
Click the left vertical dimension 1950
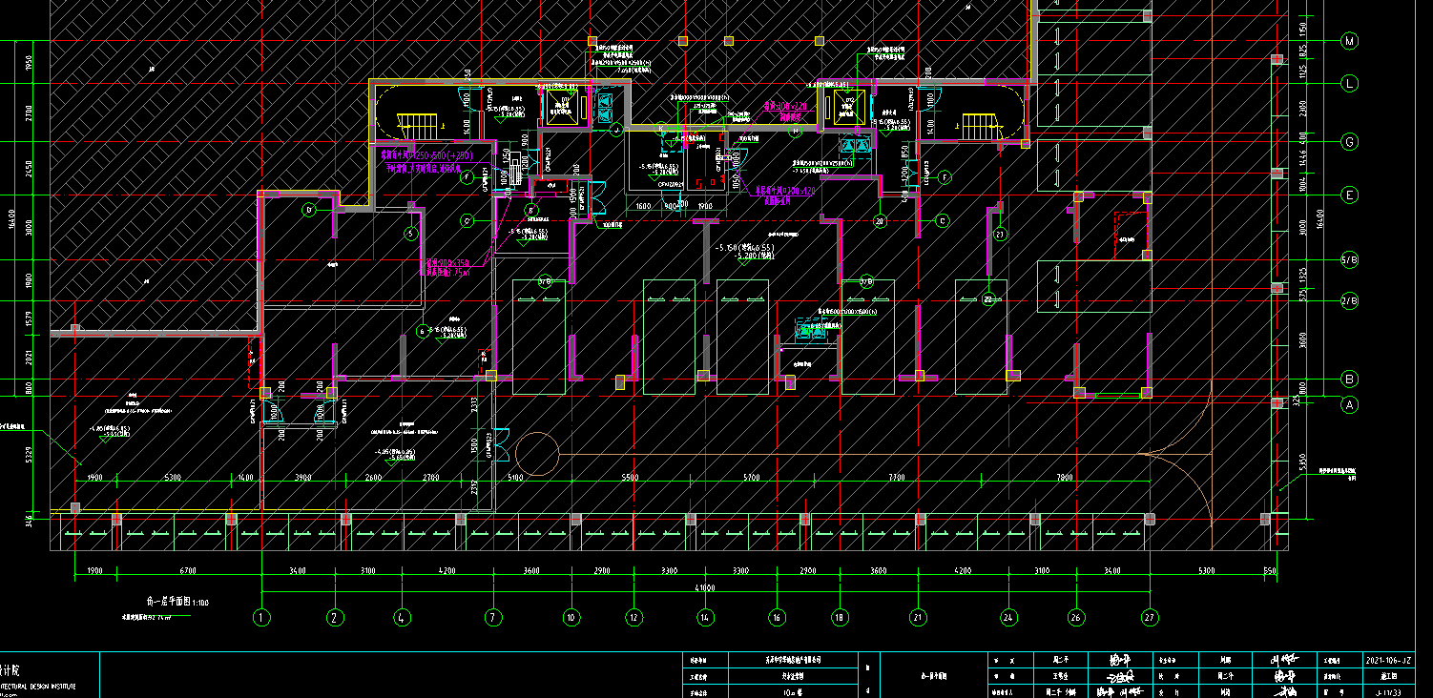(x=30, y=64)
